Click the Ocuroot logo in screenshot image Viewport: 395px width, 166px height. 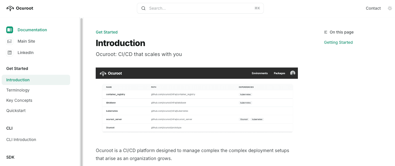(x=111, y=73)
